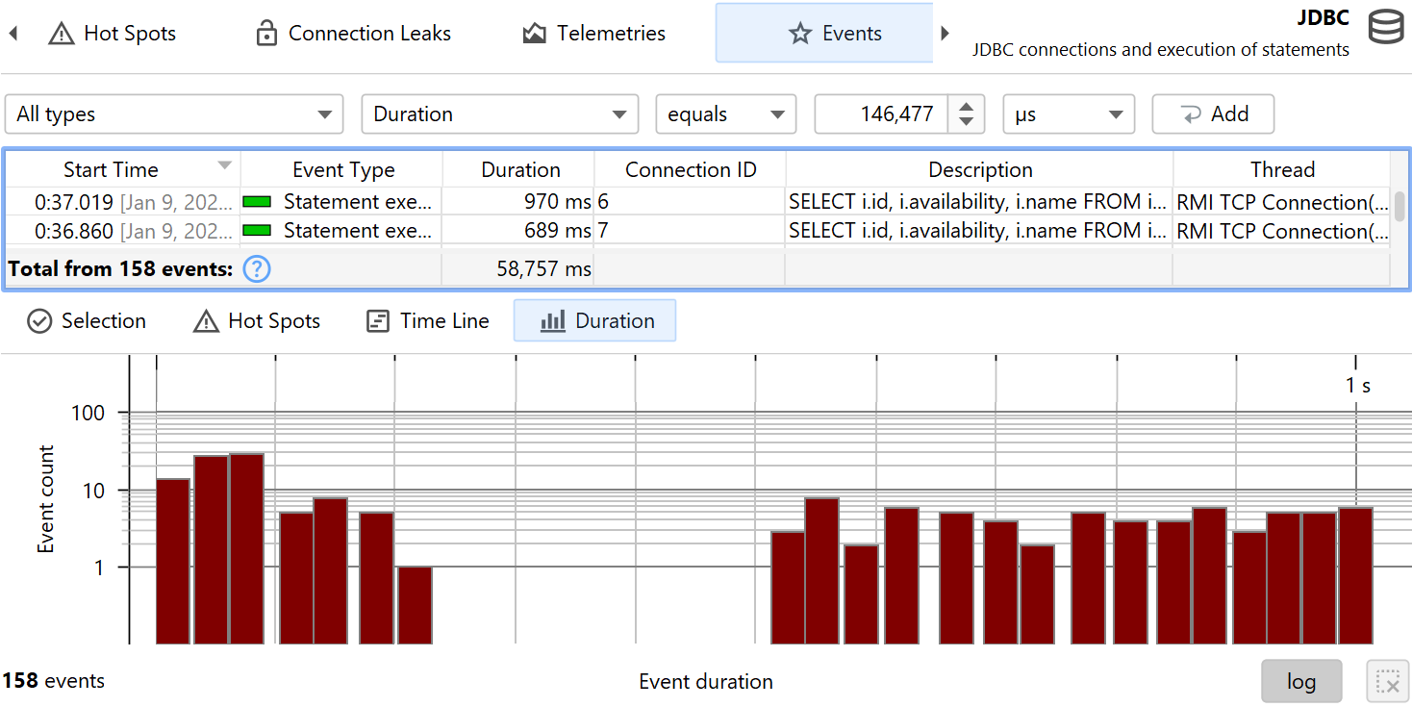Open the µs unit dropdown
This screenshot has height=707, width=1412.
click(1068, 114)
